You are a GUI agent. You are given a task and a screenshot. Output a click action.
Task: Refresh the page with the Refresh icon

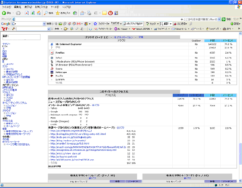click(33, 13)
